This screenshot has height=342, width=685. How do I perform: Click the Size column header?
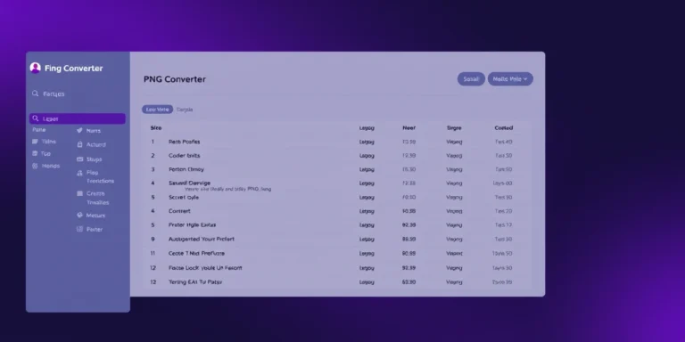[x=156, y=128]
